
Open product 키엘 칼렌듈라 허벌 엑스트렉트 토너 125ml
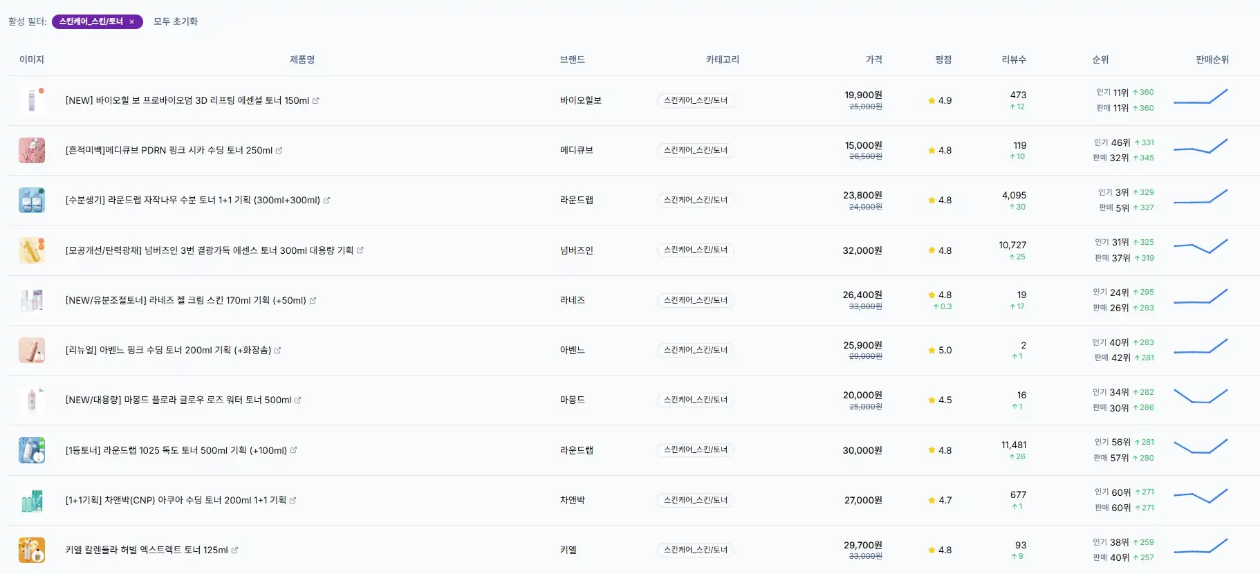[147, 550]
